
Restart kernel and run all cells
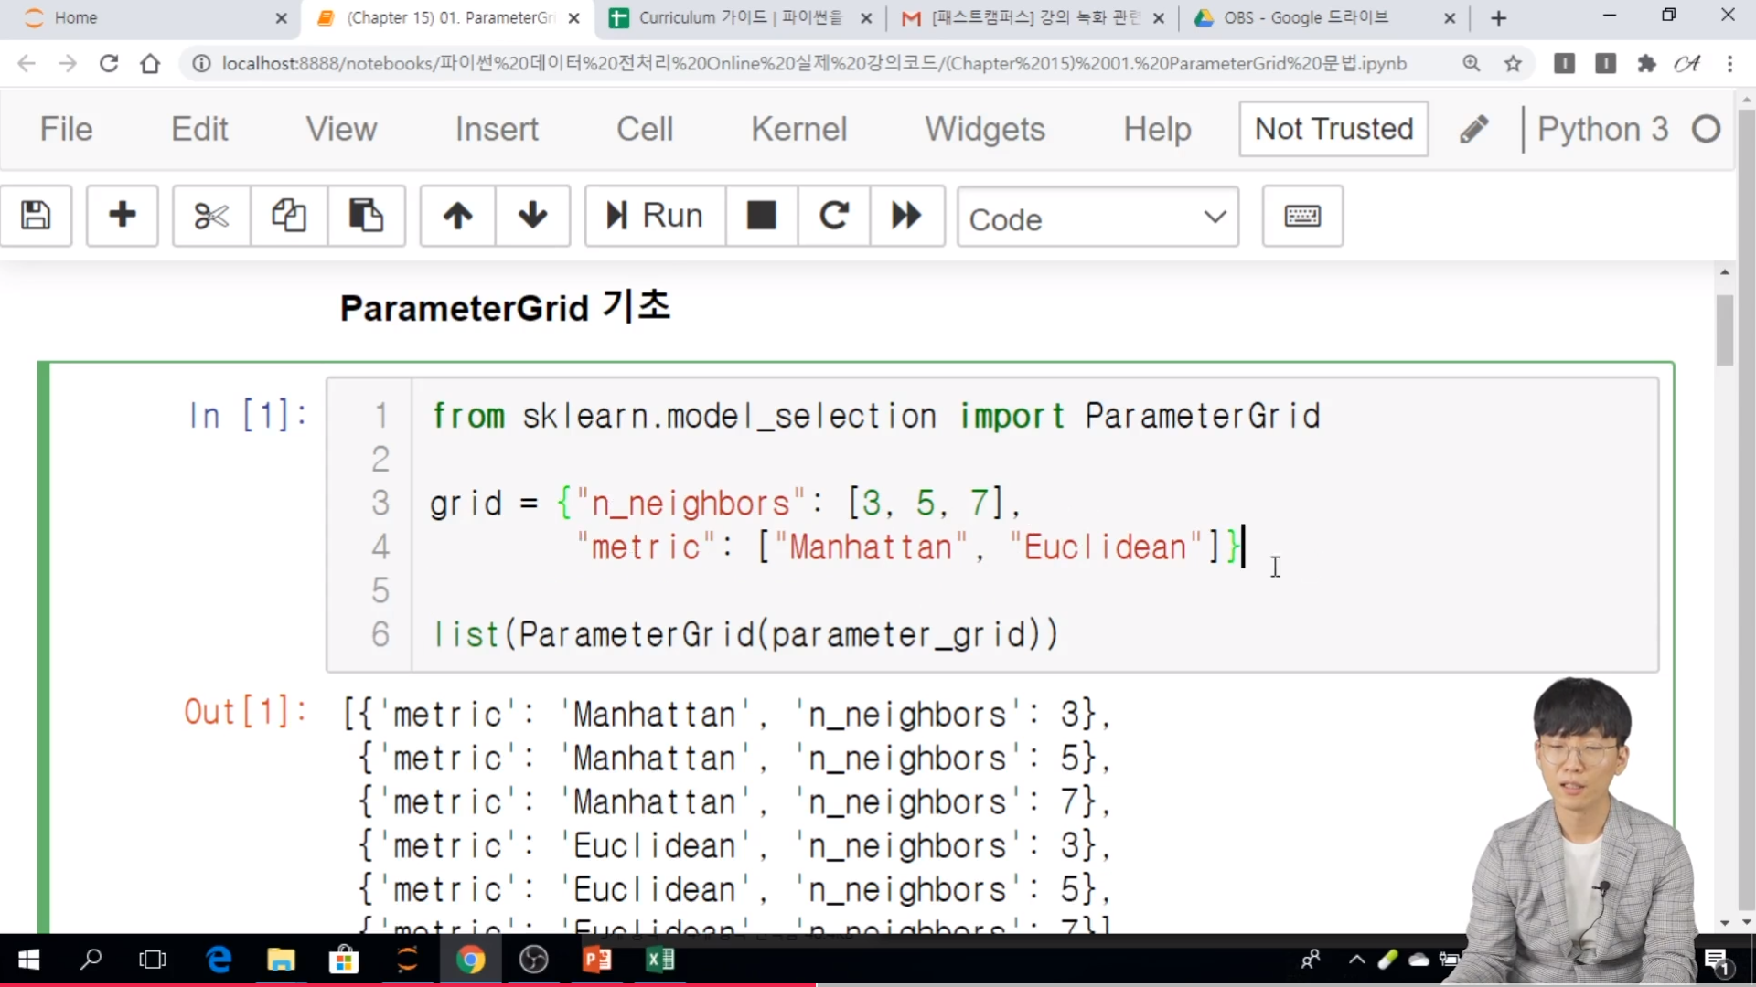pyautogui.click(x=906, y=217)
